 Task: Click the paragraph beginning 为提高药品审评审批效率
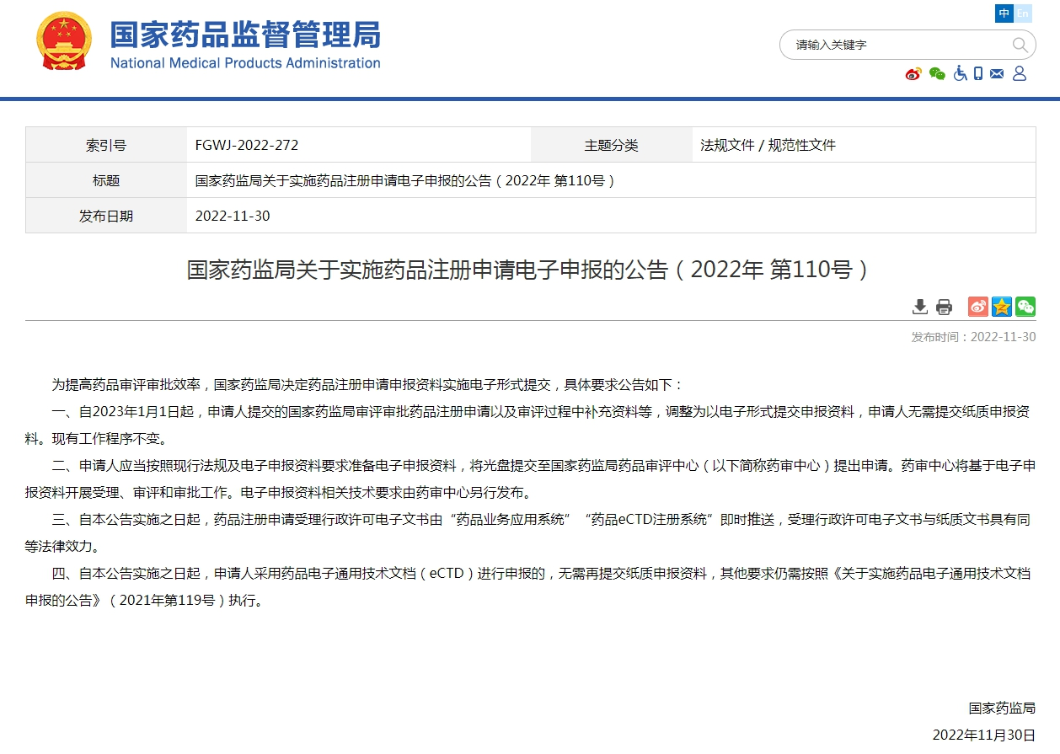367,384
